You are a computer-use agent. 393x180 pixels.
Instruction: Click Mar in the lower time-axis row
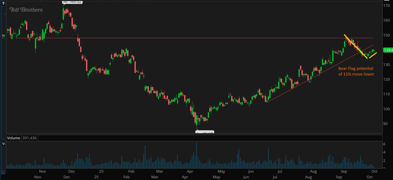pyautogui.click(x=155, y=177)
